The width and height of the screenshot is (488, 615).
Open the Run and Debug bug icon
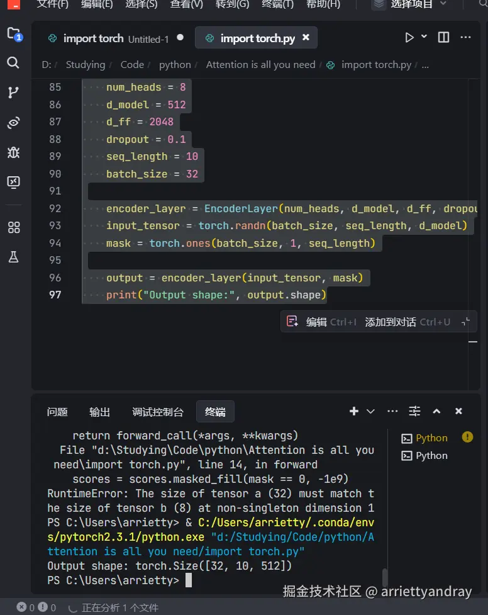[13, 152]
